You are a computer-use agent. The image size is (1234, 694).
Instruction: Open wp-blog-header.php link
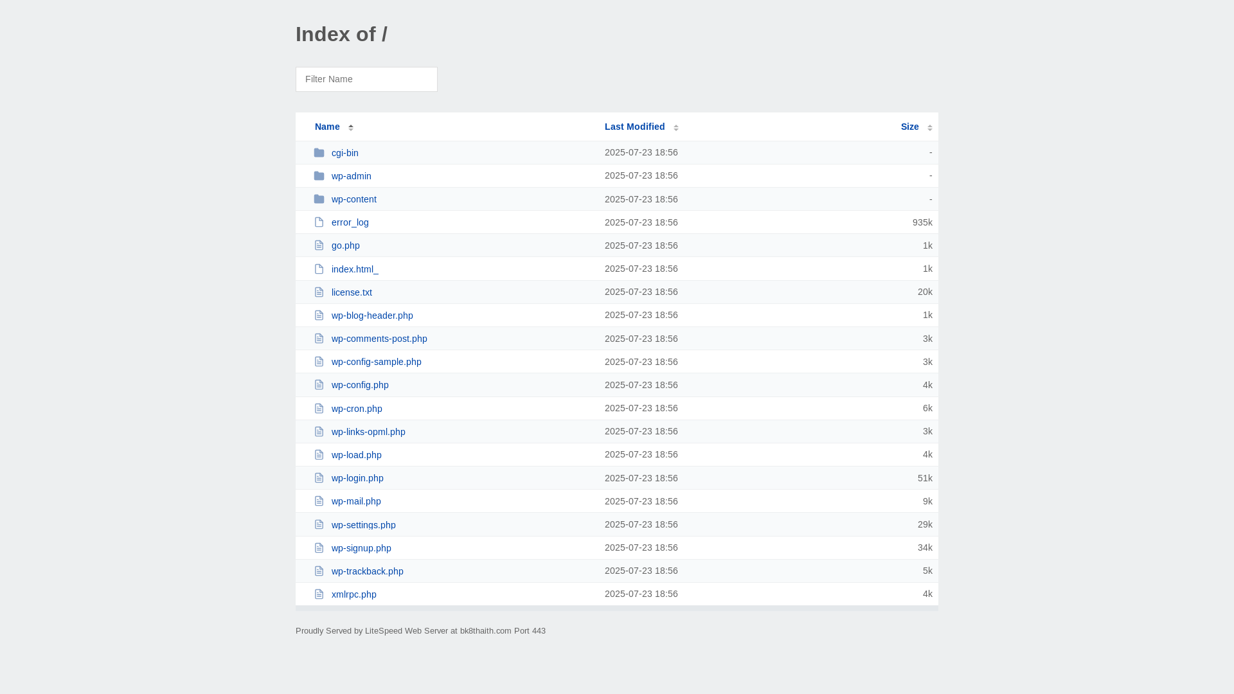coord(372,316)
